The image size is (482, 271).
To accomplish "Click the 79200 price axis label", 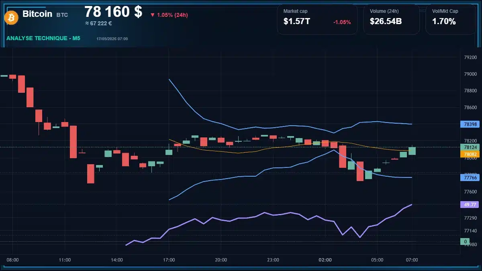I will [x=470, y=57].
